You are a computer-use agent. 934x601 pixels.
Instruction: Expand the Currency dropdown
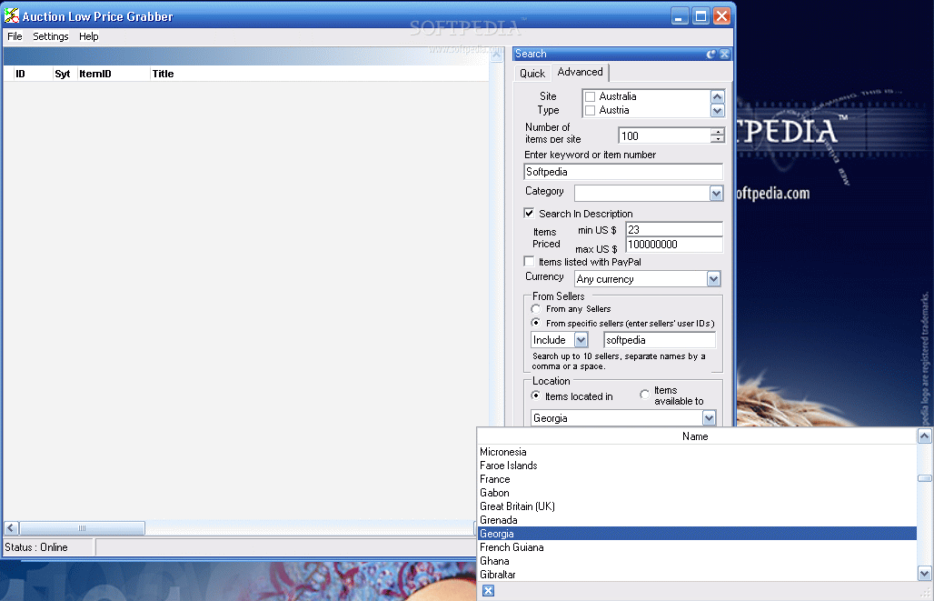point(713,278)
